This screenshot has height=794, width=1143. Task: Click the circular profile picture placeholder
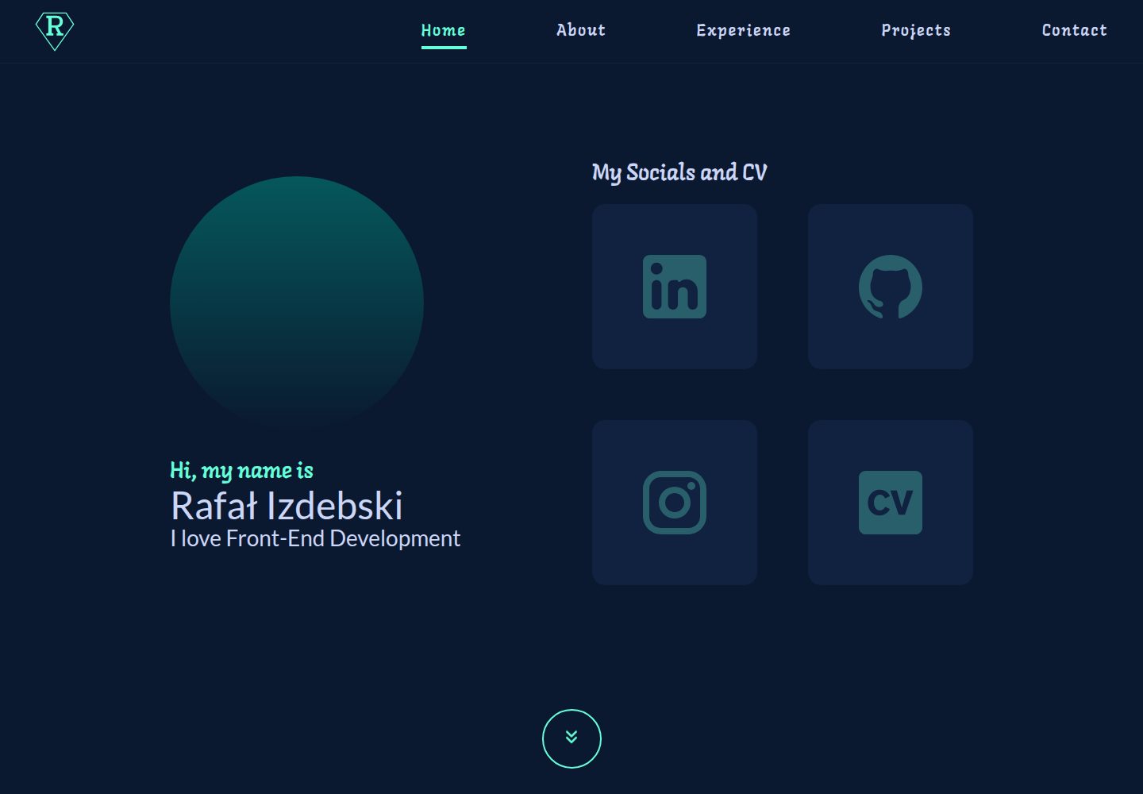click(297, 303)
